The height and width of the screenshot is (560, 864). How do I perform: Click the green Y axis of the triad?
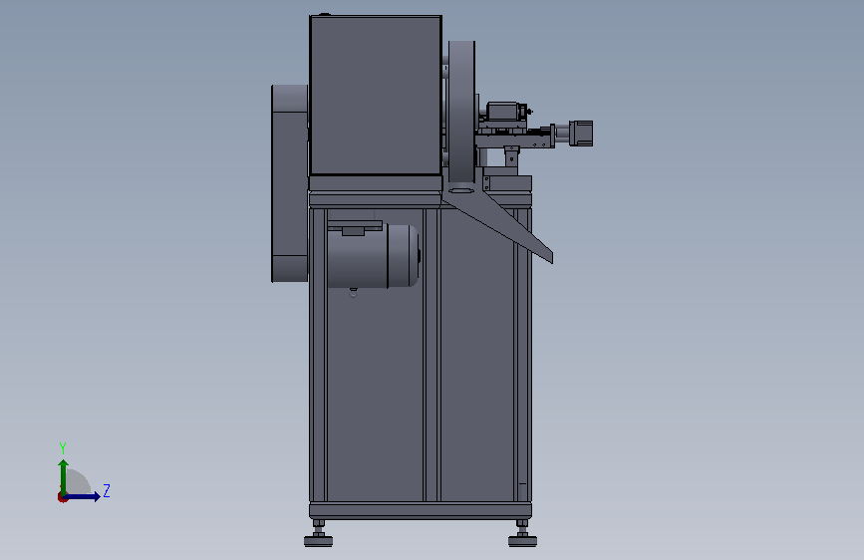click(64, 476)
